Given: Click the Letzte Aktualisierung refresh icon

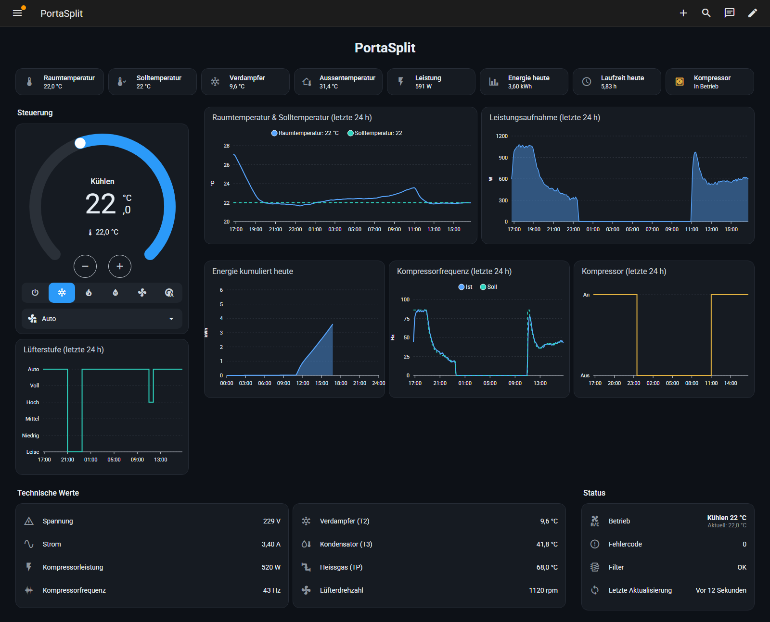Looking at the screenshot, I should click(595, 590).
